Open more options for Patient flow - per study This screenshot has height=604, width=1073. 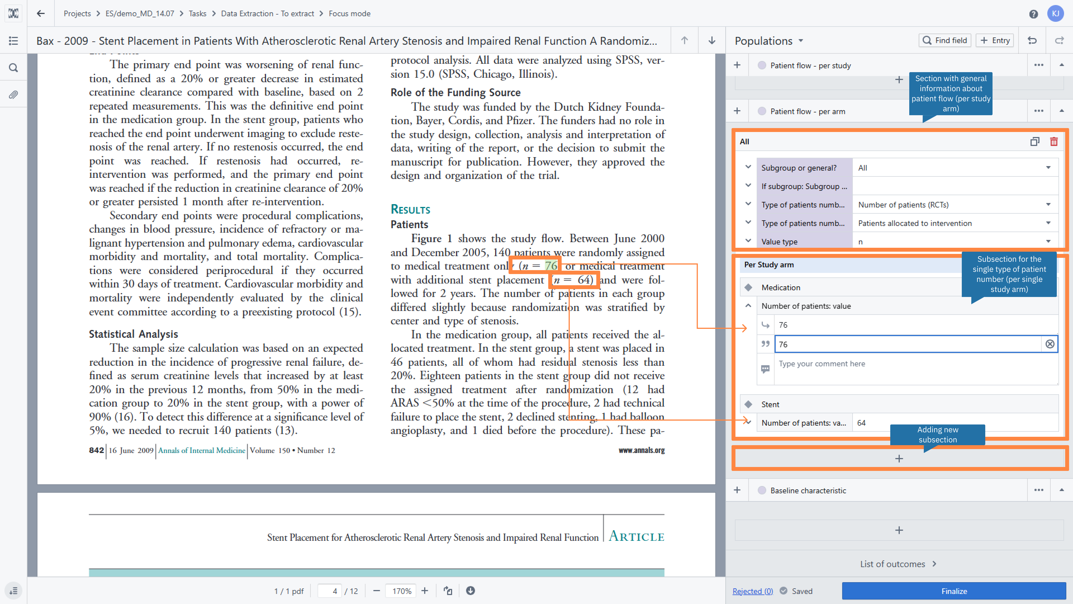click(1038, 65)
